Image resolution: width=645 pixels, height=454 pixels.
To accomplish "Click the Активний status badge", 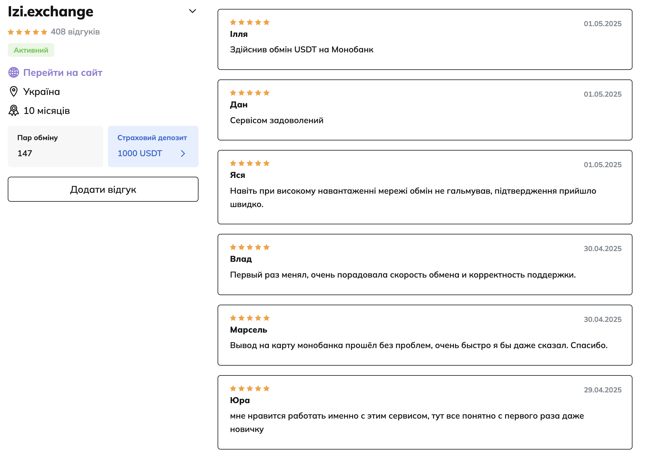I will coord(31,50).
